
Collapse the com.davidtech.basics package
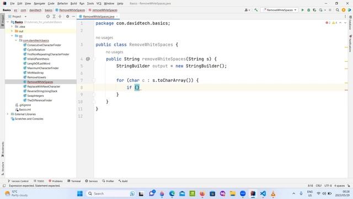click(x=16, y=40)
